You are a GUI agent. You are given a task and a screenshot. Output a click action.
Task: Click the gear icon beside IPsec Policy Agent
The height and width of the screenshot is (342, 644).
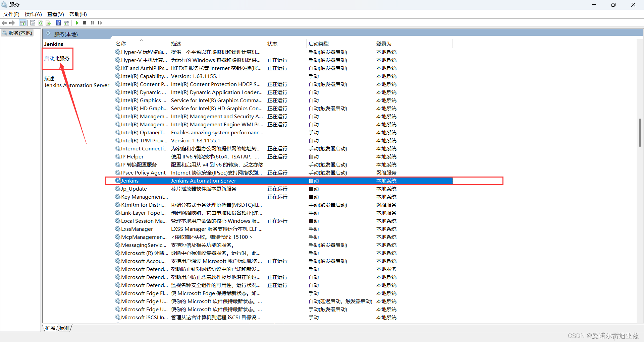118,173
